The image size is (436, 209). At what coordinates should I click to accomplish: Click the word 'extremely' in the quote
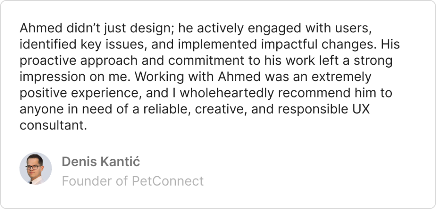[341, 77]
